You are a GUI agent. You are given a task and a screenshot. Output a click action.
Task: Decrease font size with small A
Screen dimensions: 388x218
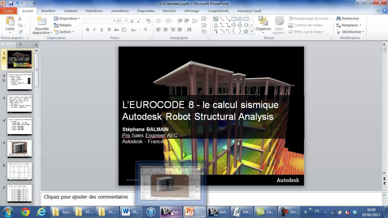click(139, 21)
